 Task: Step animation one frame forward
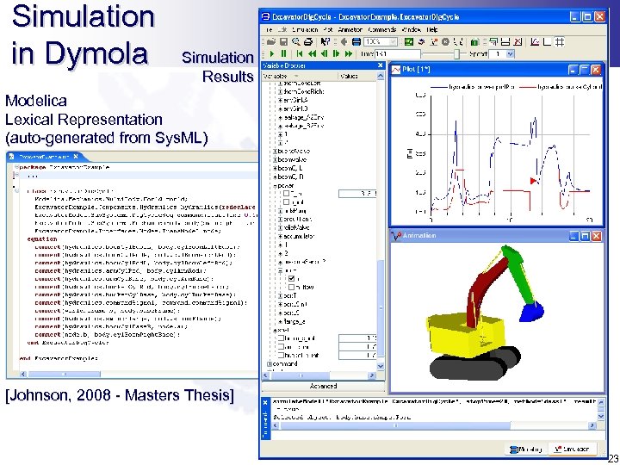[337, 53]
